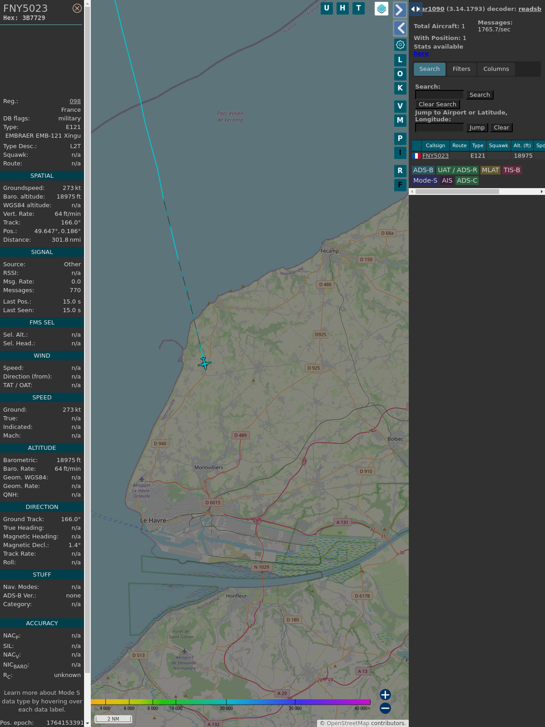
Task: Toggle the U map button
Action: (x=327, y=8)
